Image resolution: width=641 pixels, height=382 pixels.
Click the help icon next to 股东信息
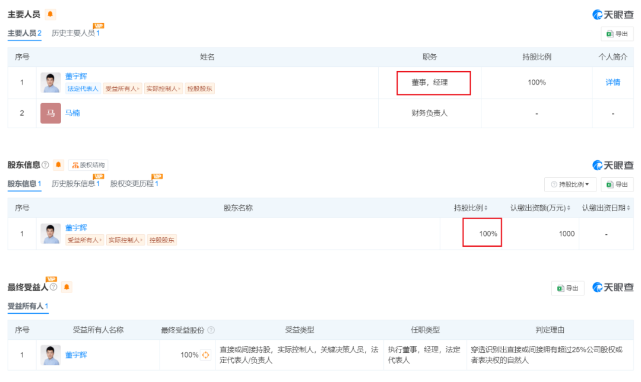[x=45, y=165]
